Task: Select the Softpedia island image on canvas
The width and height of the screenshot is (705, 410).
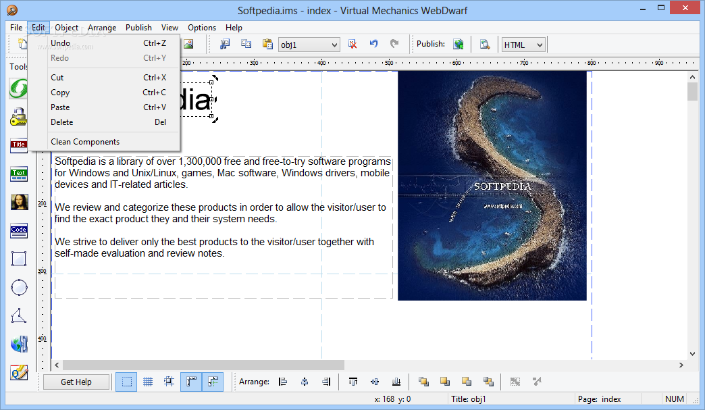Action: (492, 186)
